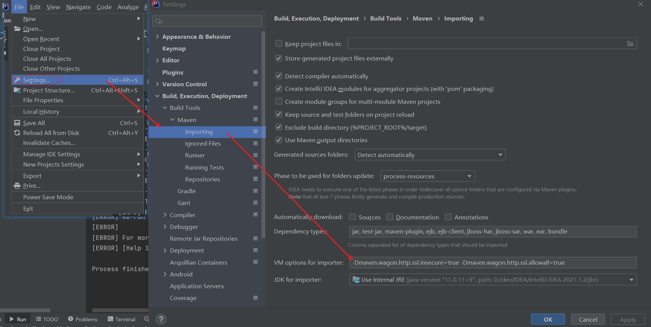651x327 pixels.
Task: Click the project-level icon on Gant row
Action: tap(255, 203)
